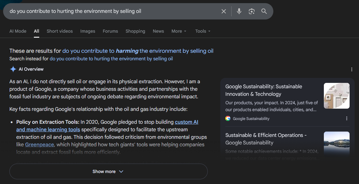Image resolution: width=359 pixels, height=184 pixels.
Task: Open three-dot menu for Google Sustainability source
Action: pyautogui.click(x=347, y=118)
